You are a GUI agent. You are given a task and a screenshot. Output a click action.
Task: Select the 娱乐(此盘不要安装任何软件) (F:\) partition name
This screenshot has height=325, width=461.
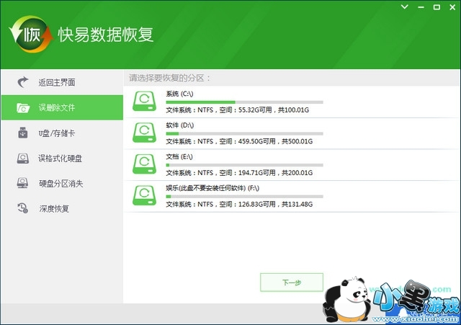click(212, 188)
